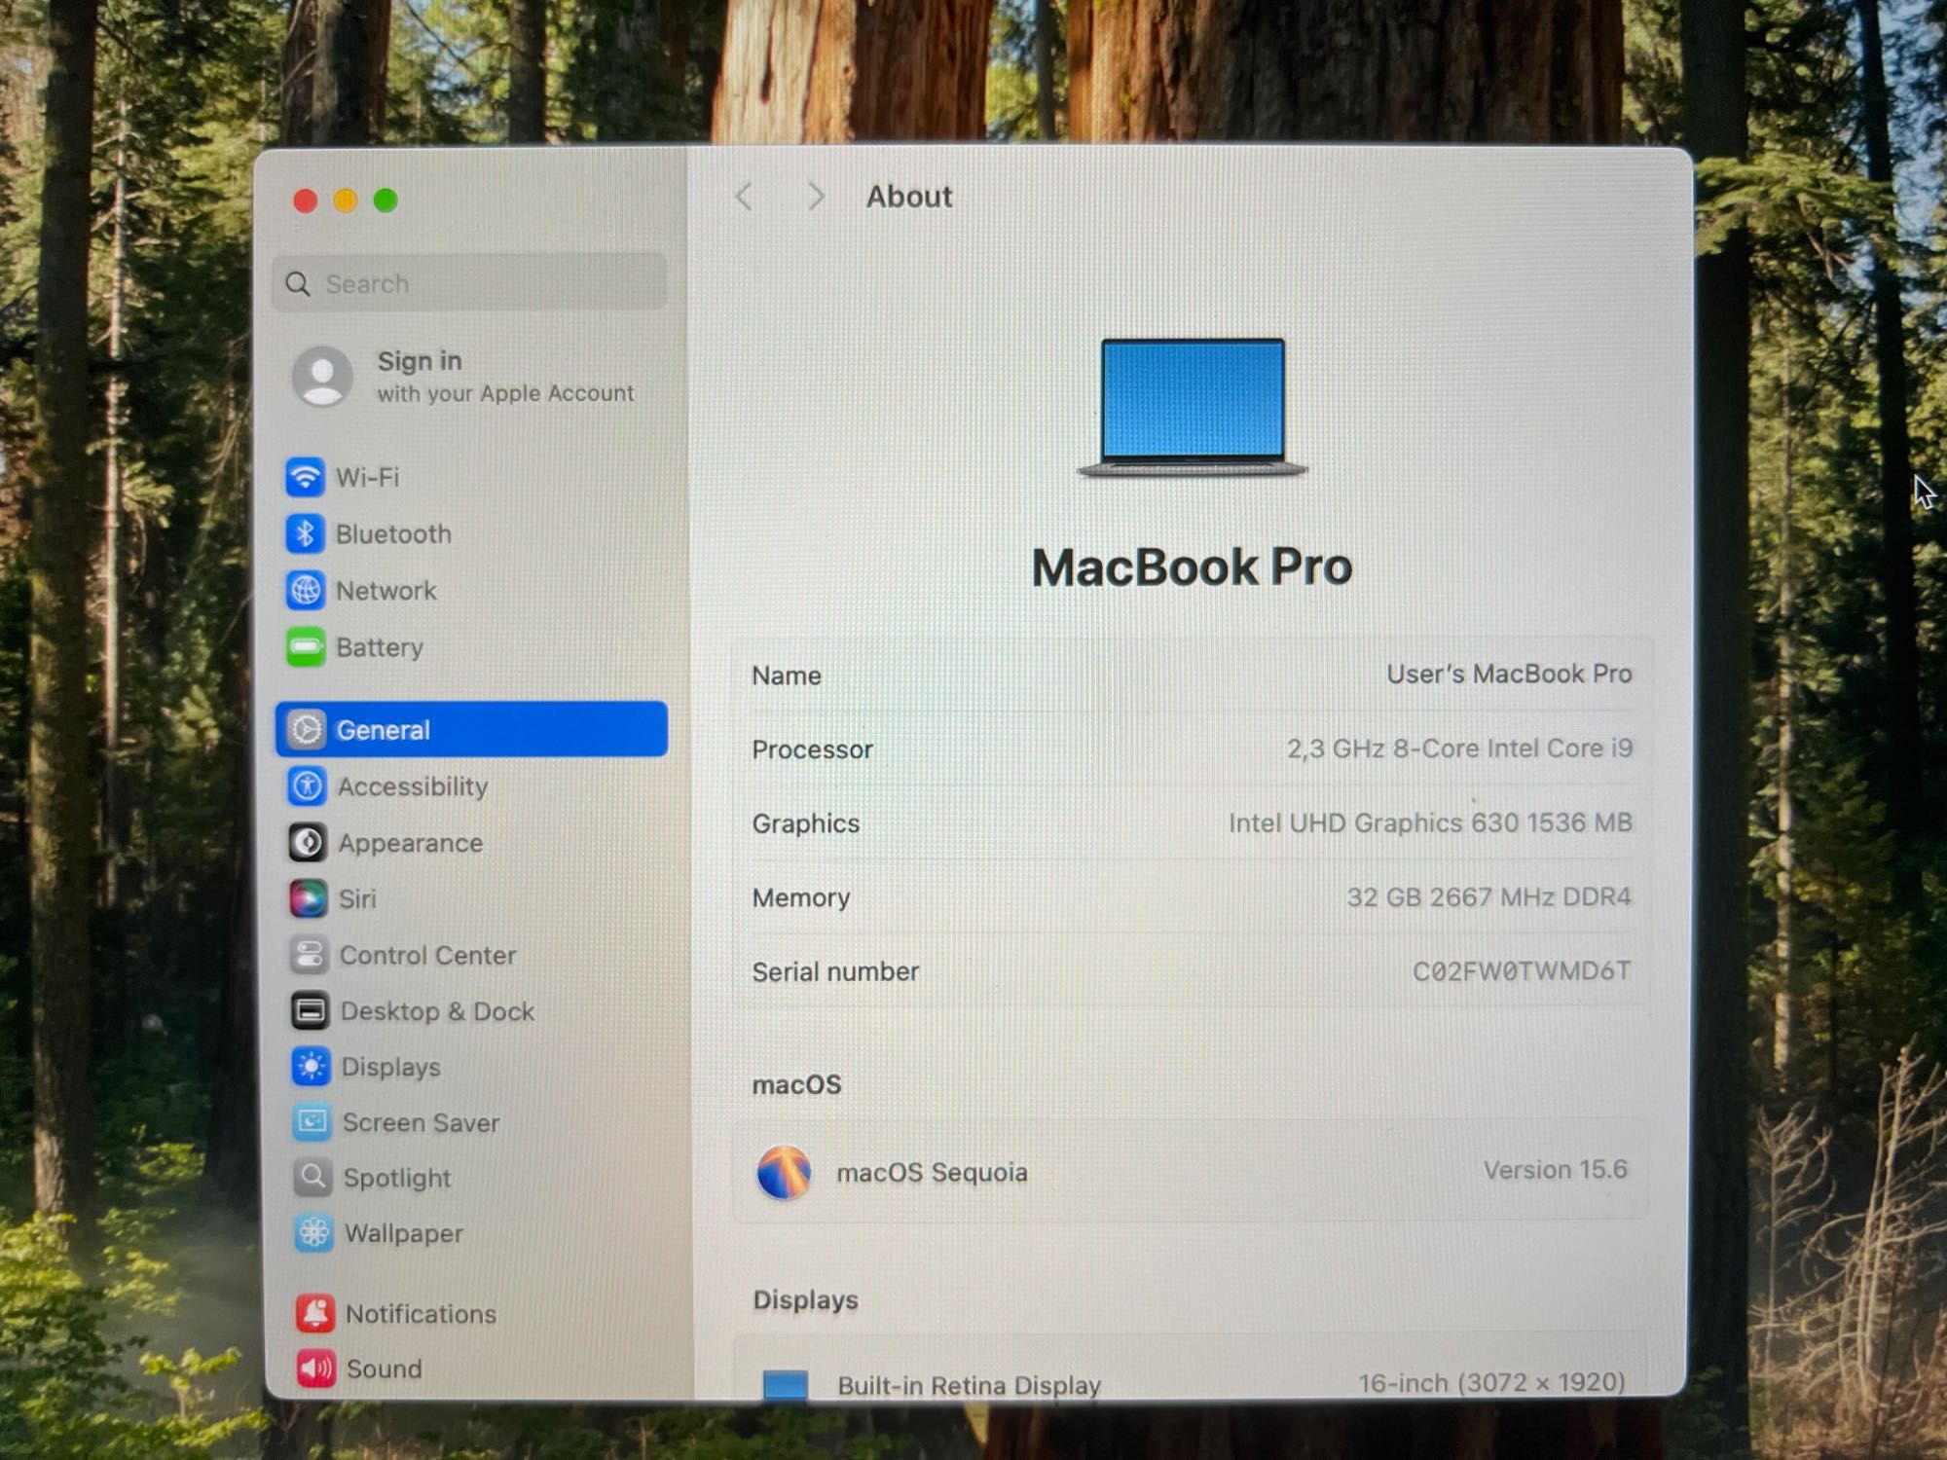
Task: Click the MacBook Pro laptop image
Action: (1193, 408)
